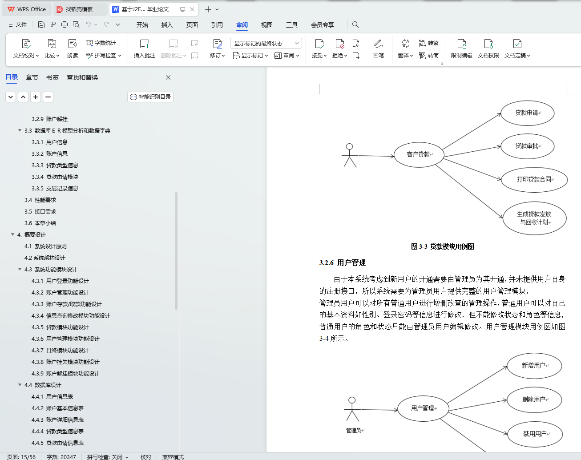
Task: Open the 文件 menu
Action: pyautogui.click(x=18, y=24)
